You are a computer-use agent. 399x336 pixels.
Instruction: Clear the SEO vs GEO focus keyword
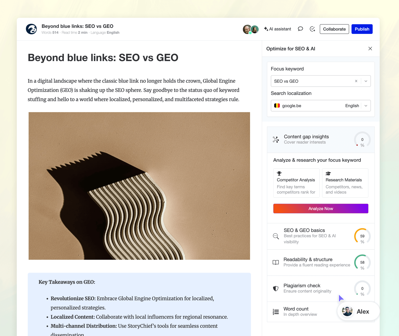356,81
